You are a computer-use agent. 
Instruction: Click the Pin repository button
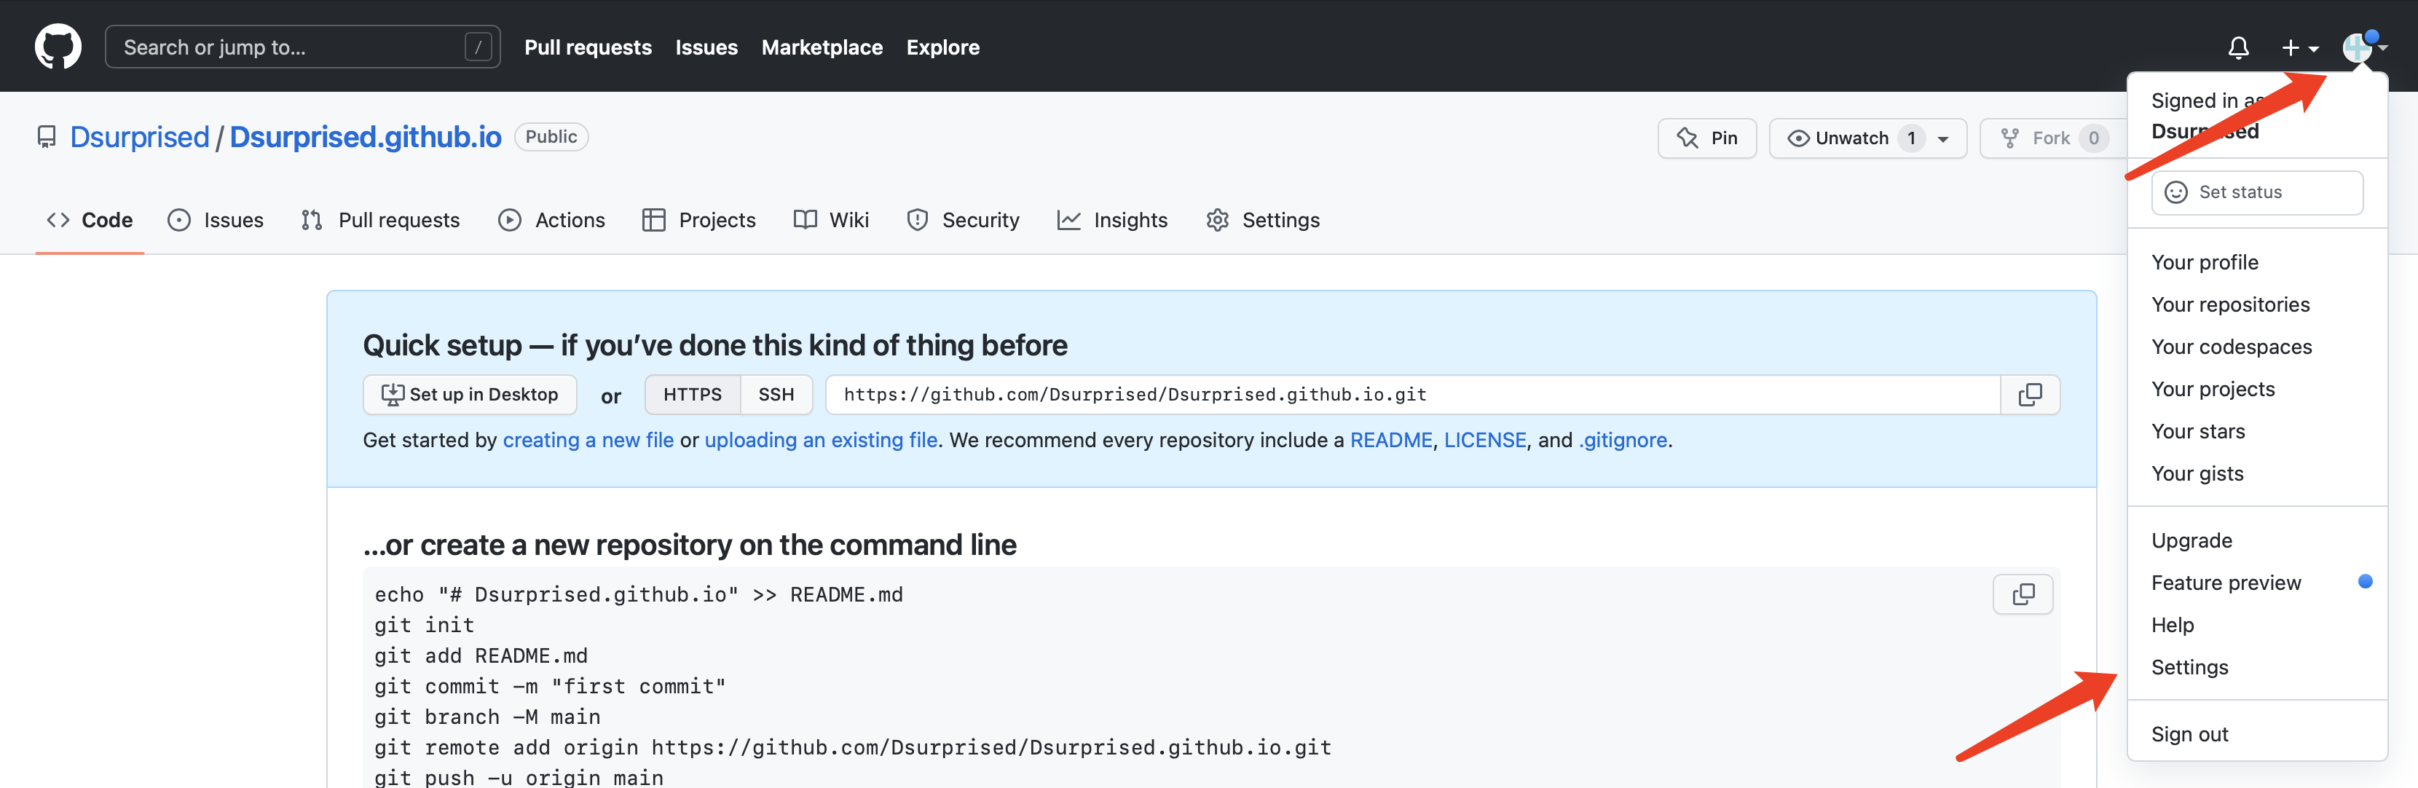[1706, 138]
